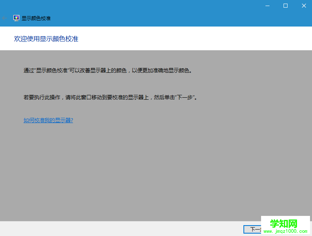
Task: Click the Display Color Calibration monitor icon
Action: point(16,18)
